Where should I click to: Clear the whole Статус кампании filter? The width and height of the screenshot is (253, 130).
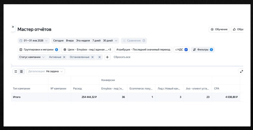point(99,57)
